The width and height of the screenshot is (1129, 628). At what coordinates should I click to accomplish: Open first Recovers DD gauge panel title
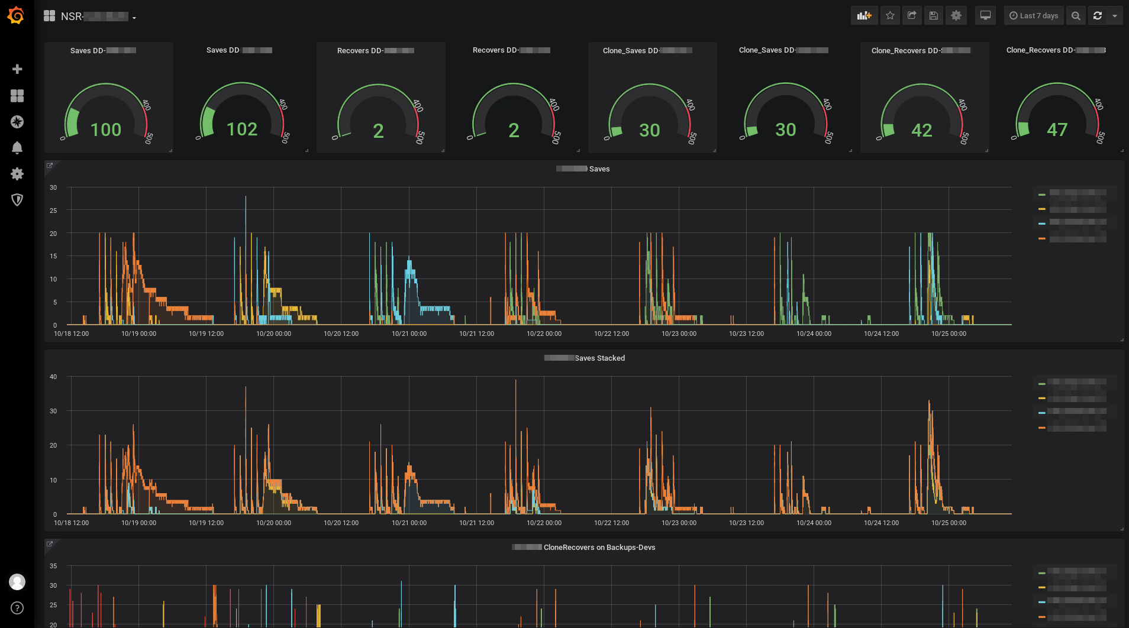[376, 51]
